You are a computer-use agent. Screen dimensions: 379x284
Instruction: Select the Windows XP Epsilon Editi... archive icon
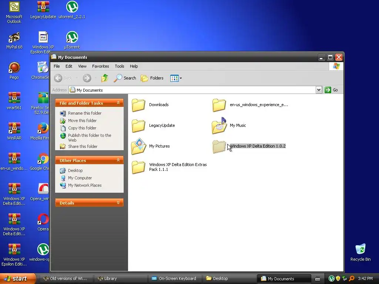click(14, 250)
